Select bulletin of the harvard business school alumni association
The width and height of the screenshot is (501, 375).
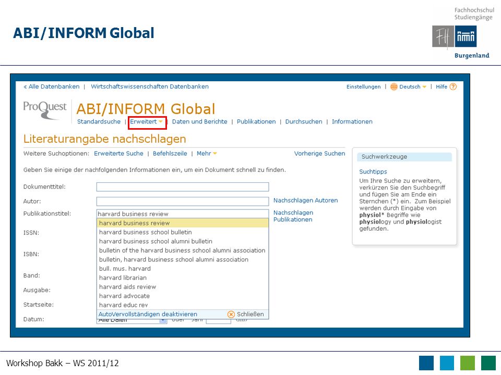pos(183,251)
